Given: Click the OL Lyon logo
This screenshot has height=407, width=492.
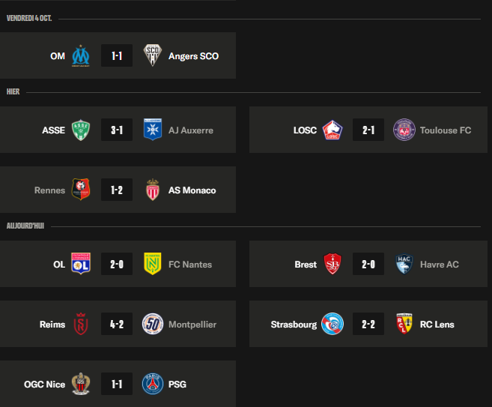Looking at the screenshot, I should pos(81,264).
